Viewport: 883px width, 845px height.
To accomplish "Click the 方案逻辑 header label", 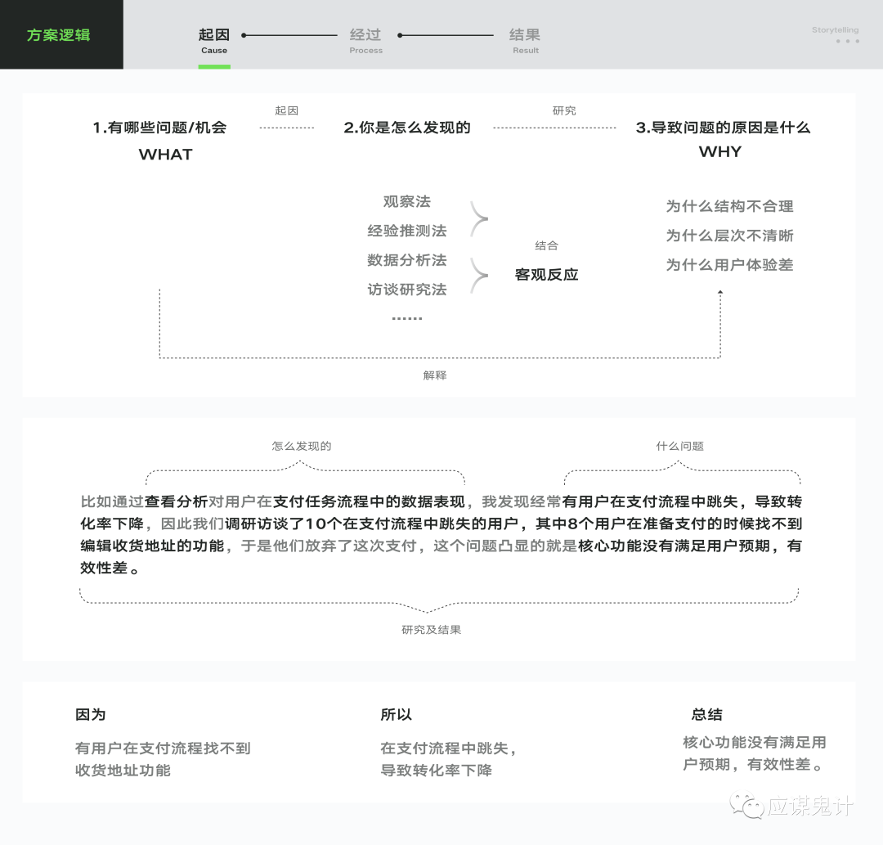I will click(x=59, y=35).
